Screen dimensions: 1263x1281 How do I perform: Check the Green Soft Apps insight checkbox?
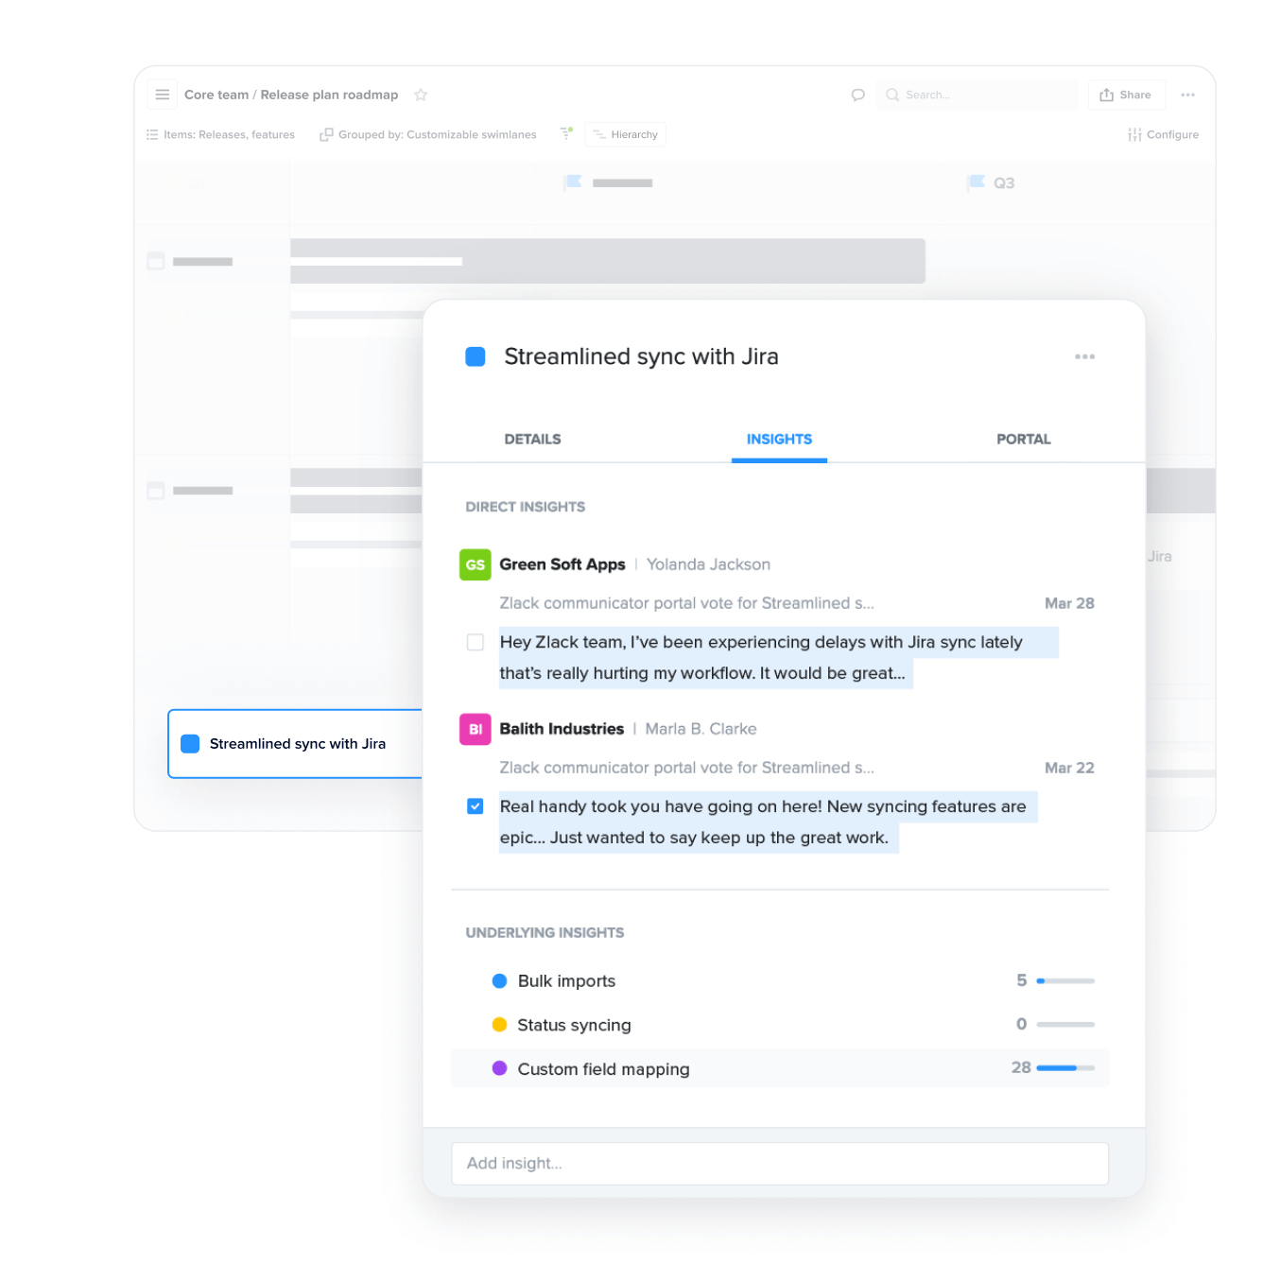476,642
